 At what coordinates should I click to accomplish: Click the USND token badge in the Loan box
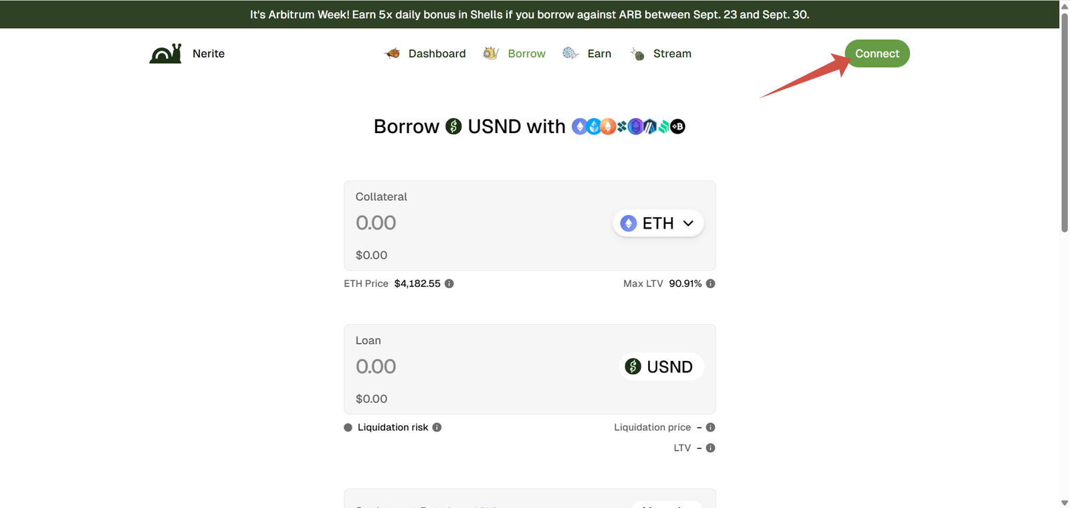(x=661, y=366)
